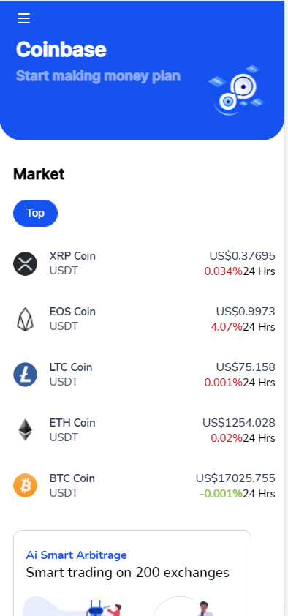Open the LTC Coin listing
This screenshot has height=616, width=288.
click(144, 375)
